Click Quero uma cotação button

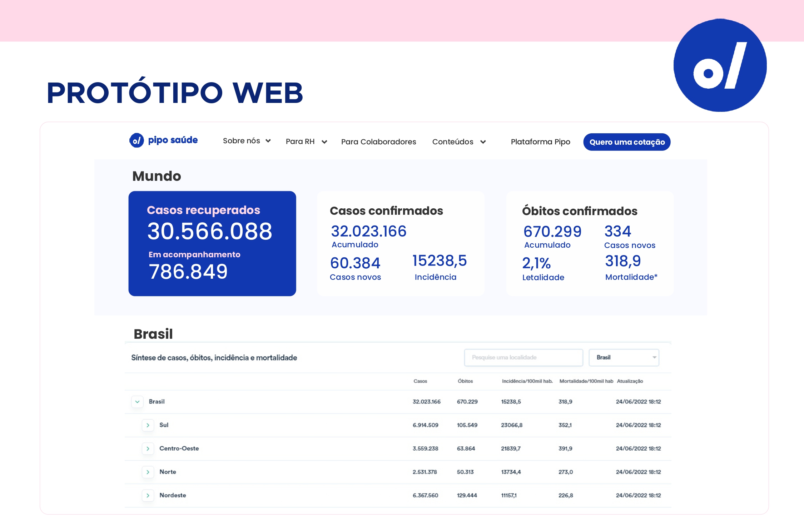(627, 142)
